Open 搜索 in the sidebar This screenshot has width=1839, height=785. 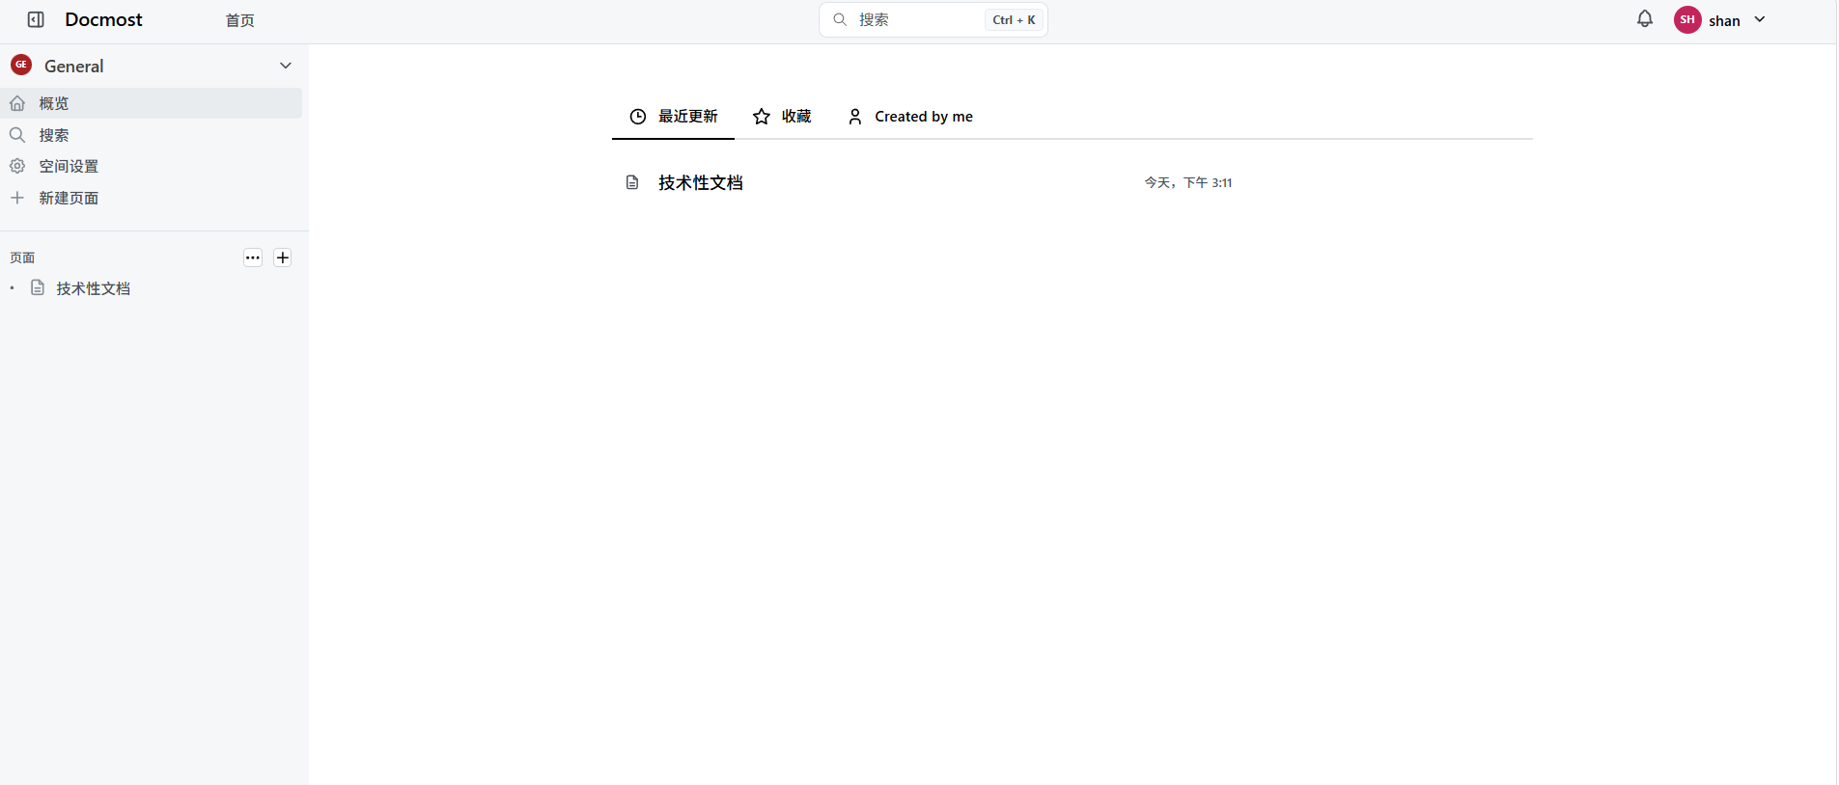[x=152, y=135]
